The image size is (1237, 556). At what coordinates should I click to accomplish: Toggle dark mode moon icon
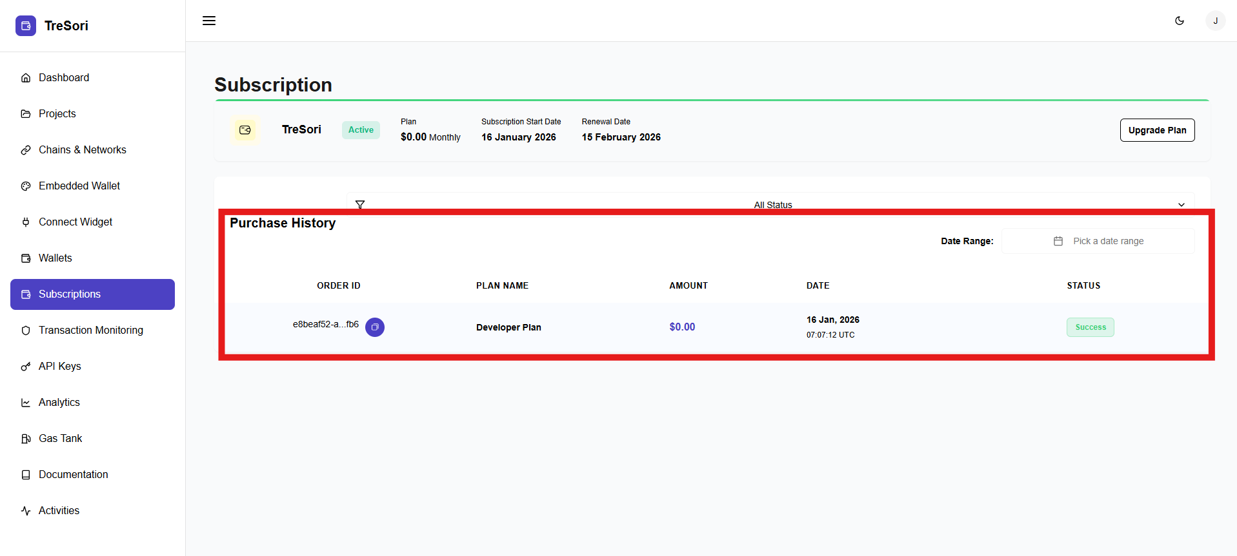(x=1180, y=21)
